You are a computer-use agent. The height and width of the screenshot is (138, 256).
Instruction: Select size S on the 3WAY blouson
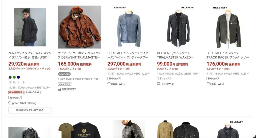click(10, 82)
